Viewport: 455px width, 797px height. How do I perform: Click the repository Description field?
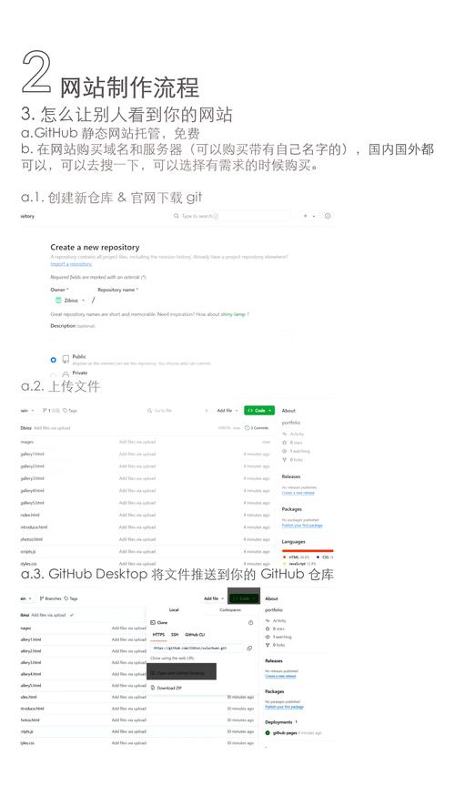[171, 336]
